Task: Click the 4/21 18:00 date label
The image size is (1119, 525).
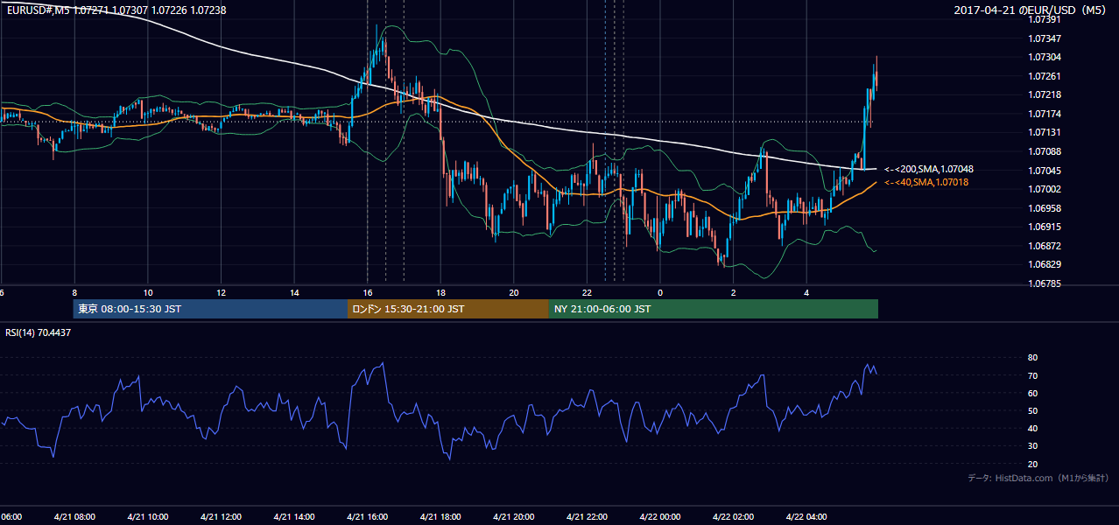Action: [x=440, y=516]
